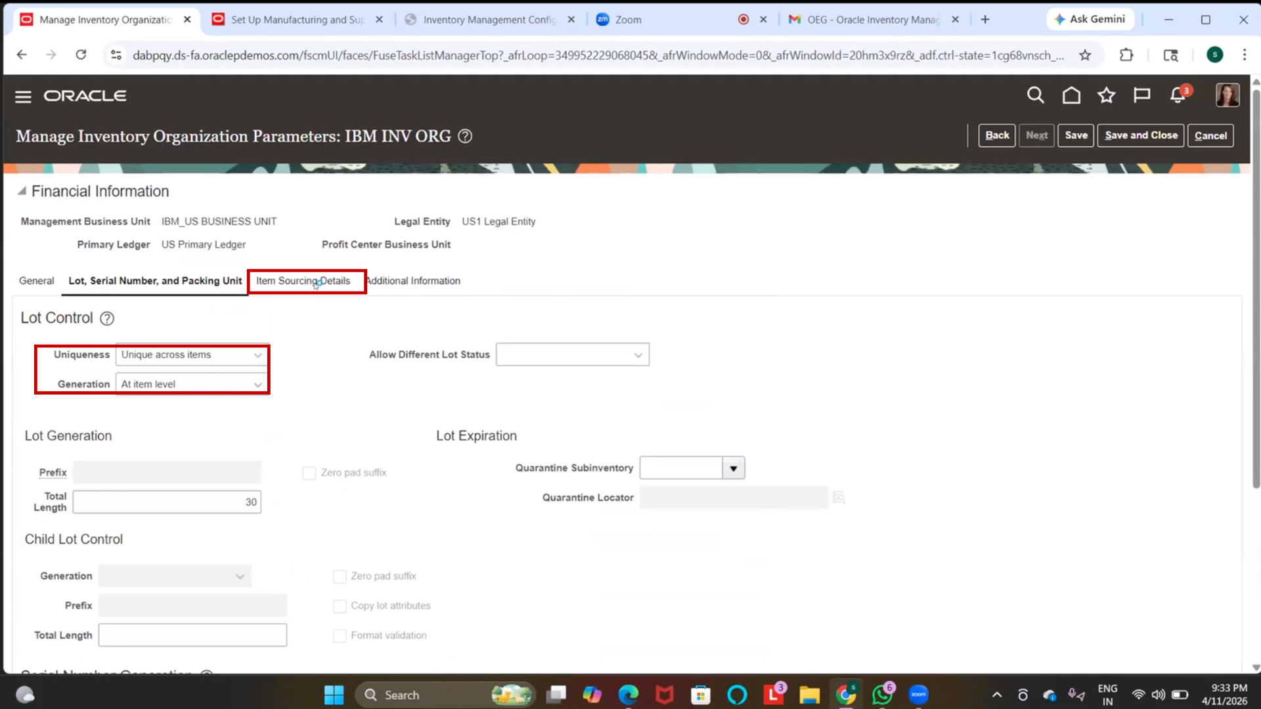This screenshot has height=709, width=1261.
Task: Click "IBM_US BUSINESS UNIT" value
Action: tap(219, 222)
